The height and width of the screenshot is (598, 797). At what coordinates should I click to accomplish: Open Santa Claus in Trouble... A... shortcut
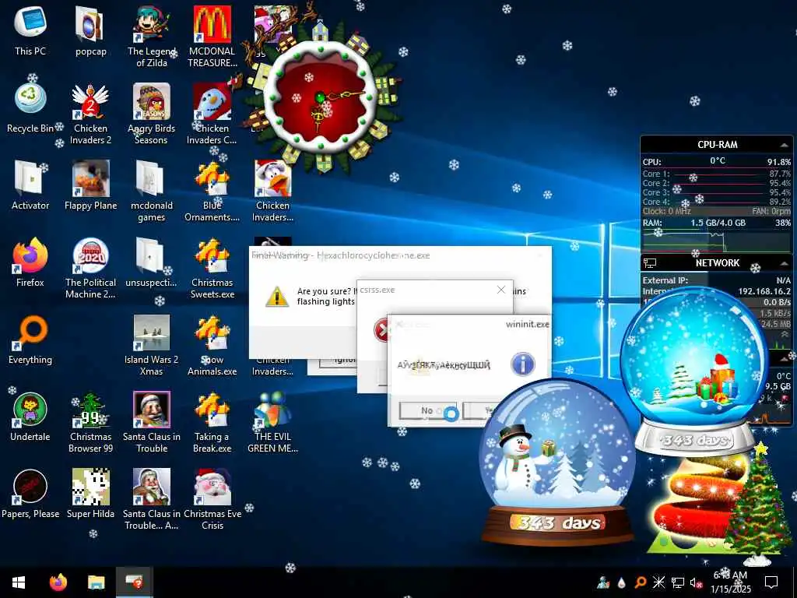[152, 501]
